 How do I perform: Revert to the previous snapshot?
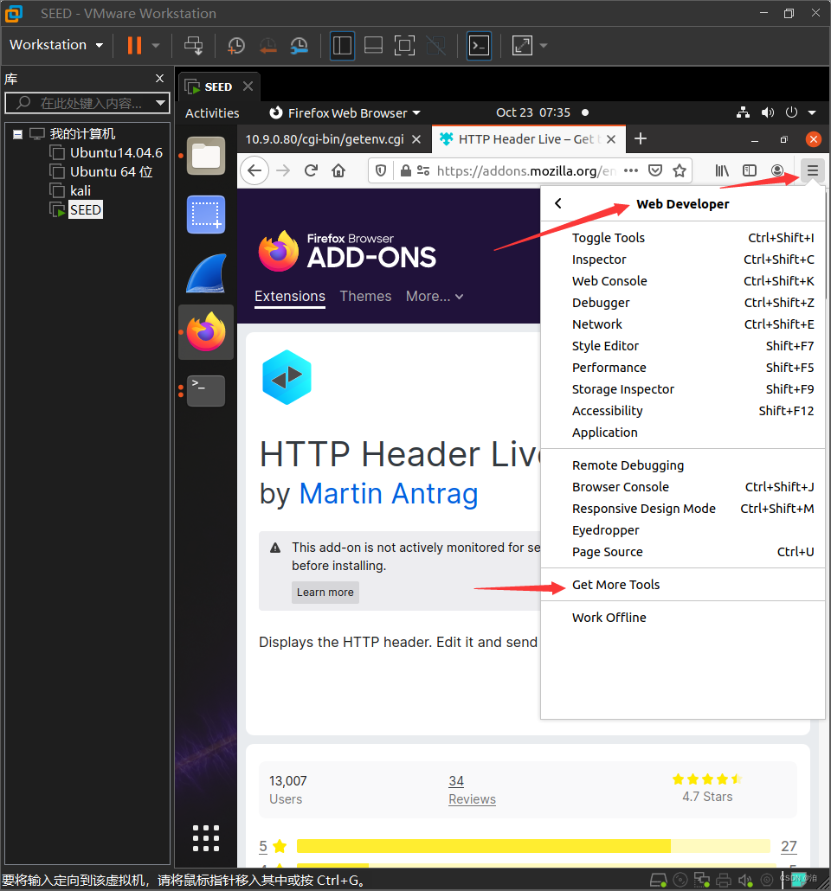tap(267, 46)
